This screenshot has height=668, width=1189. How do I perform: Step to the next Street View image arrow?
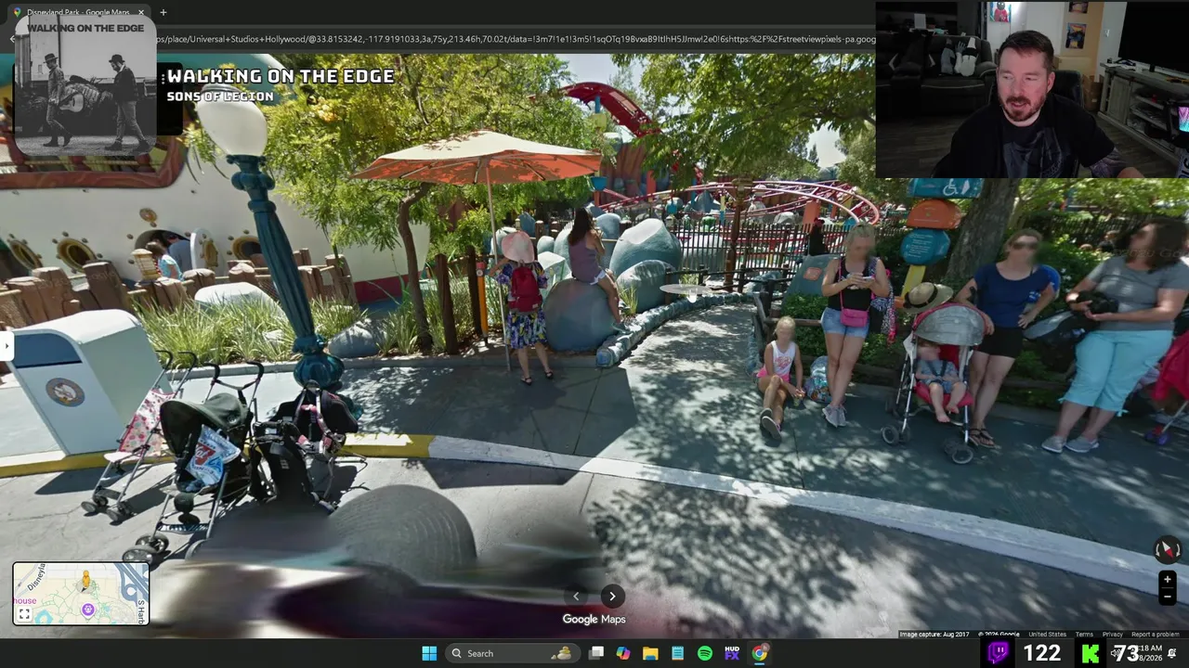pyautogui.click(x=612, y=597)
